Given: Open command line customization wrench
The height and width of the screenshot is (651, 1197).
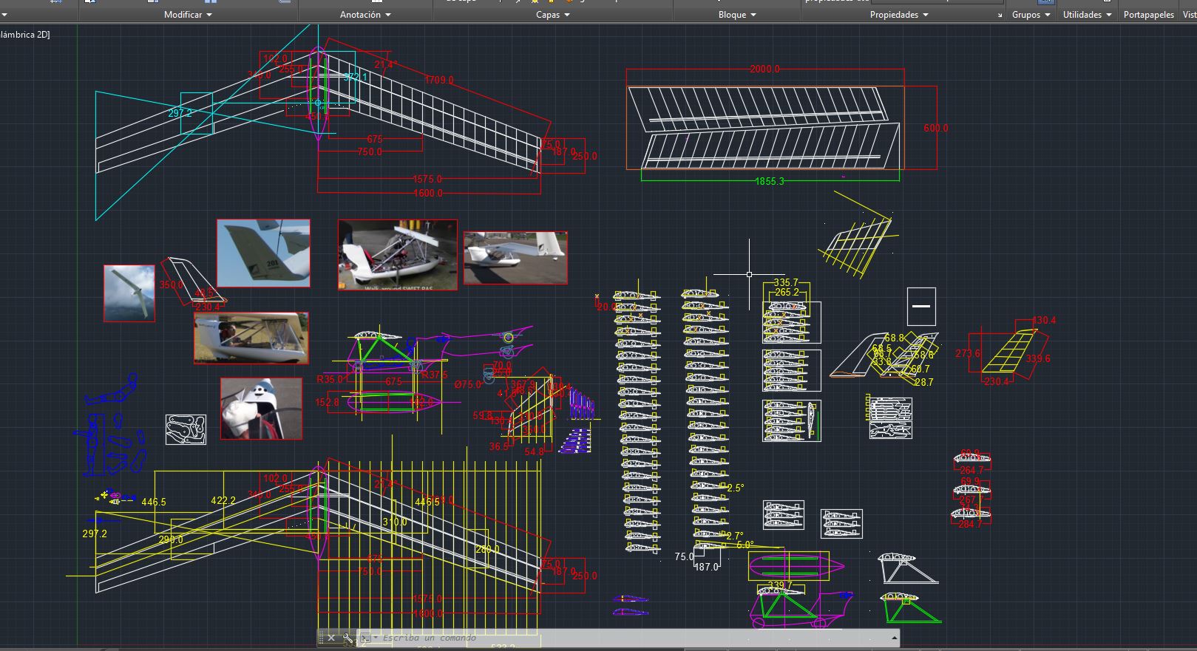Looking at the screenshot, I should pyautogui.click(x=347, y=638).
